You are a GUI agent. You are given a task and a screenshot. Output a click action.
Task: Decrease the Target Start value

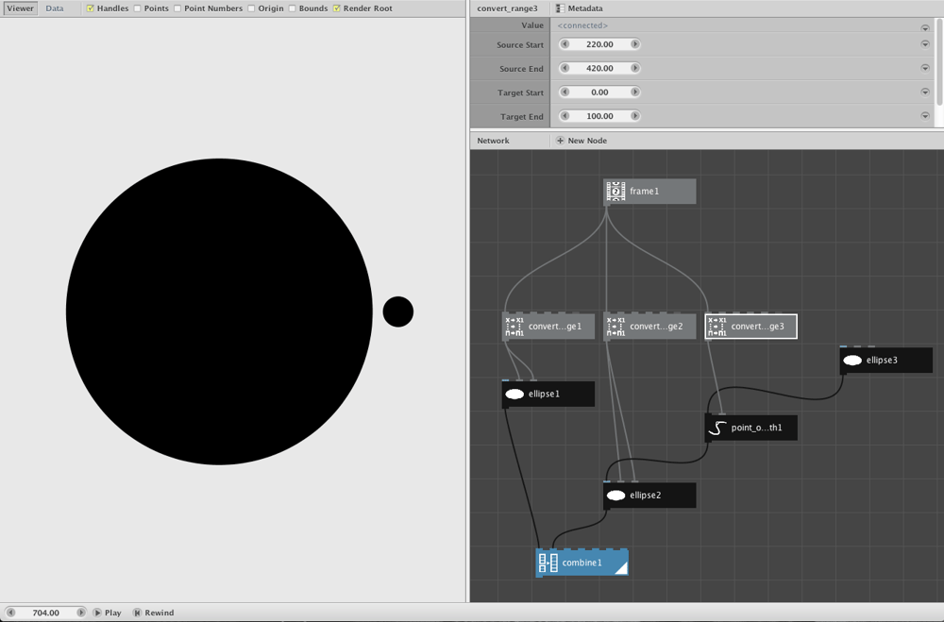(565, 92)
